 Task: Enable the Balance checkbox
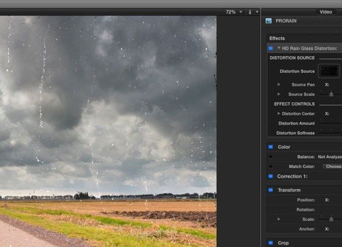click(271, 156)
